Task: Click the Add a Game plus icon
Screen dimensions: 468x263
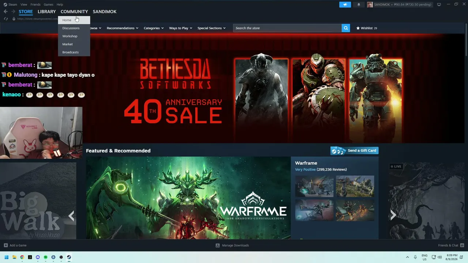Action: [x=5, y=245]
